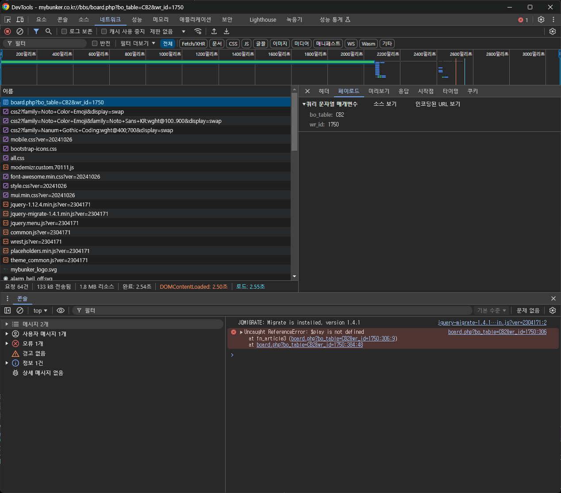Open the 소스 panel tab
The width and height of the screenshot is (561, 493).
coord(84,19)
